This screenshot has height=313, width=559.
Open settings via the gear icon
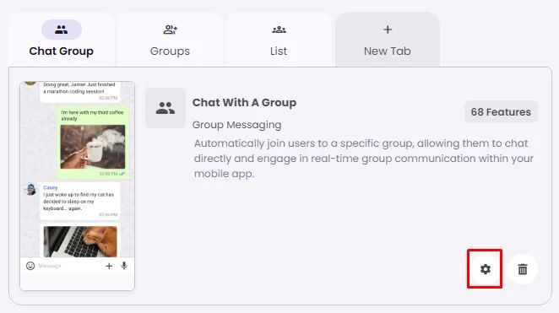485,269
